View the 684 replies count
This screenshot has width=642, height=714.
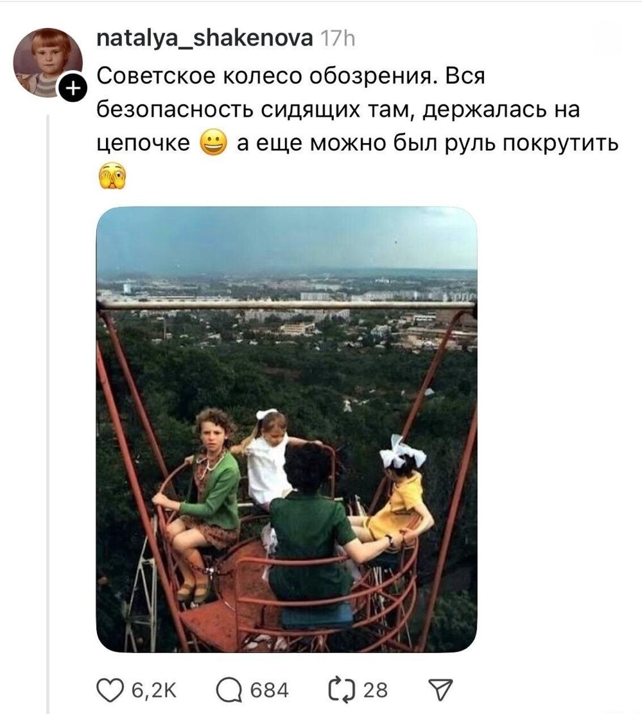[x=269, y=690]
